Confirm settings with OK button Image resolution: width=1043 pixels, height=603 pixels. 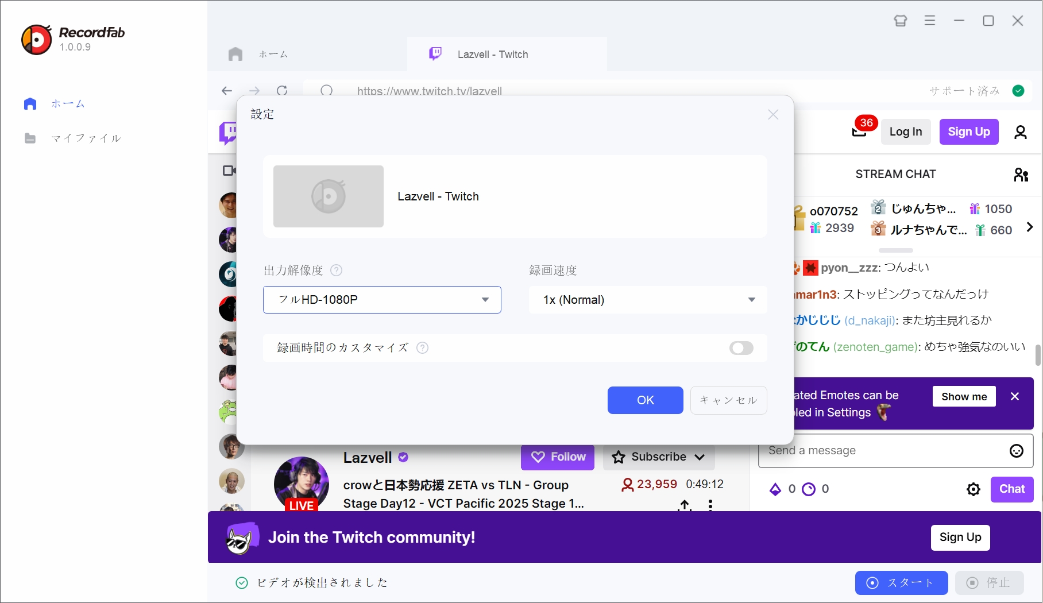click(646, 400)
